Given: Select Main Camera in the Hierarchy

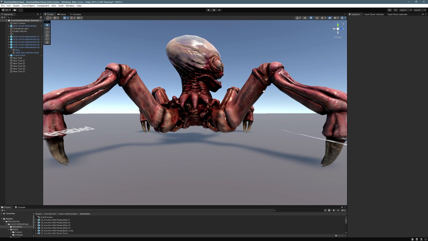Looking at the screenshot, I should [x=19, y=23].
